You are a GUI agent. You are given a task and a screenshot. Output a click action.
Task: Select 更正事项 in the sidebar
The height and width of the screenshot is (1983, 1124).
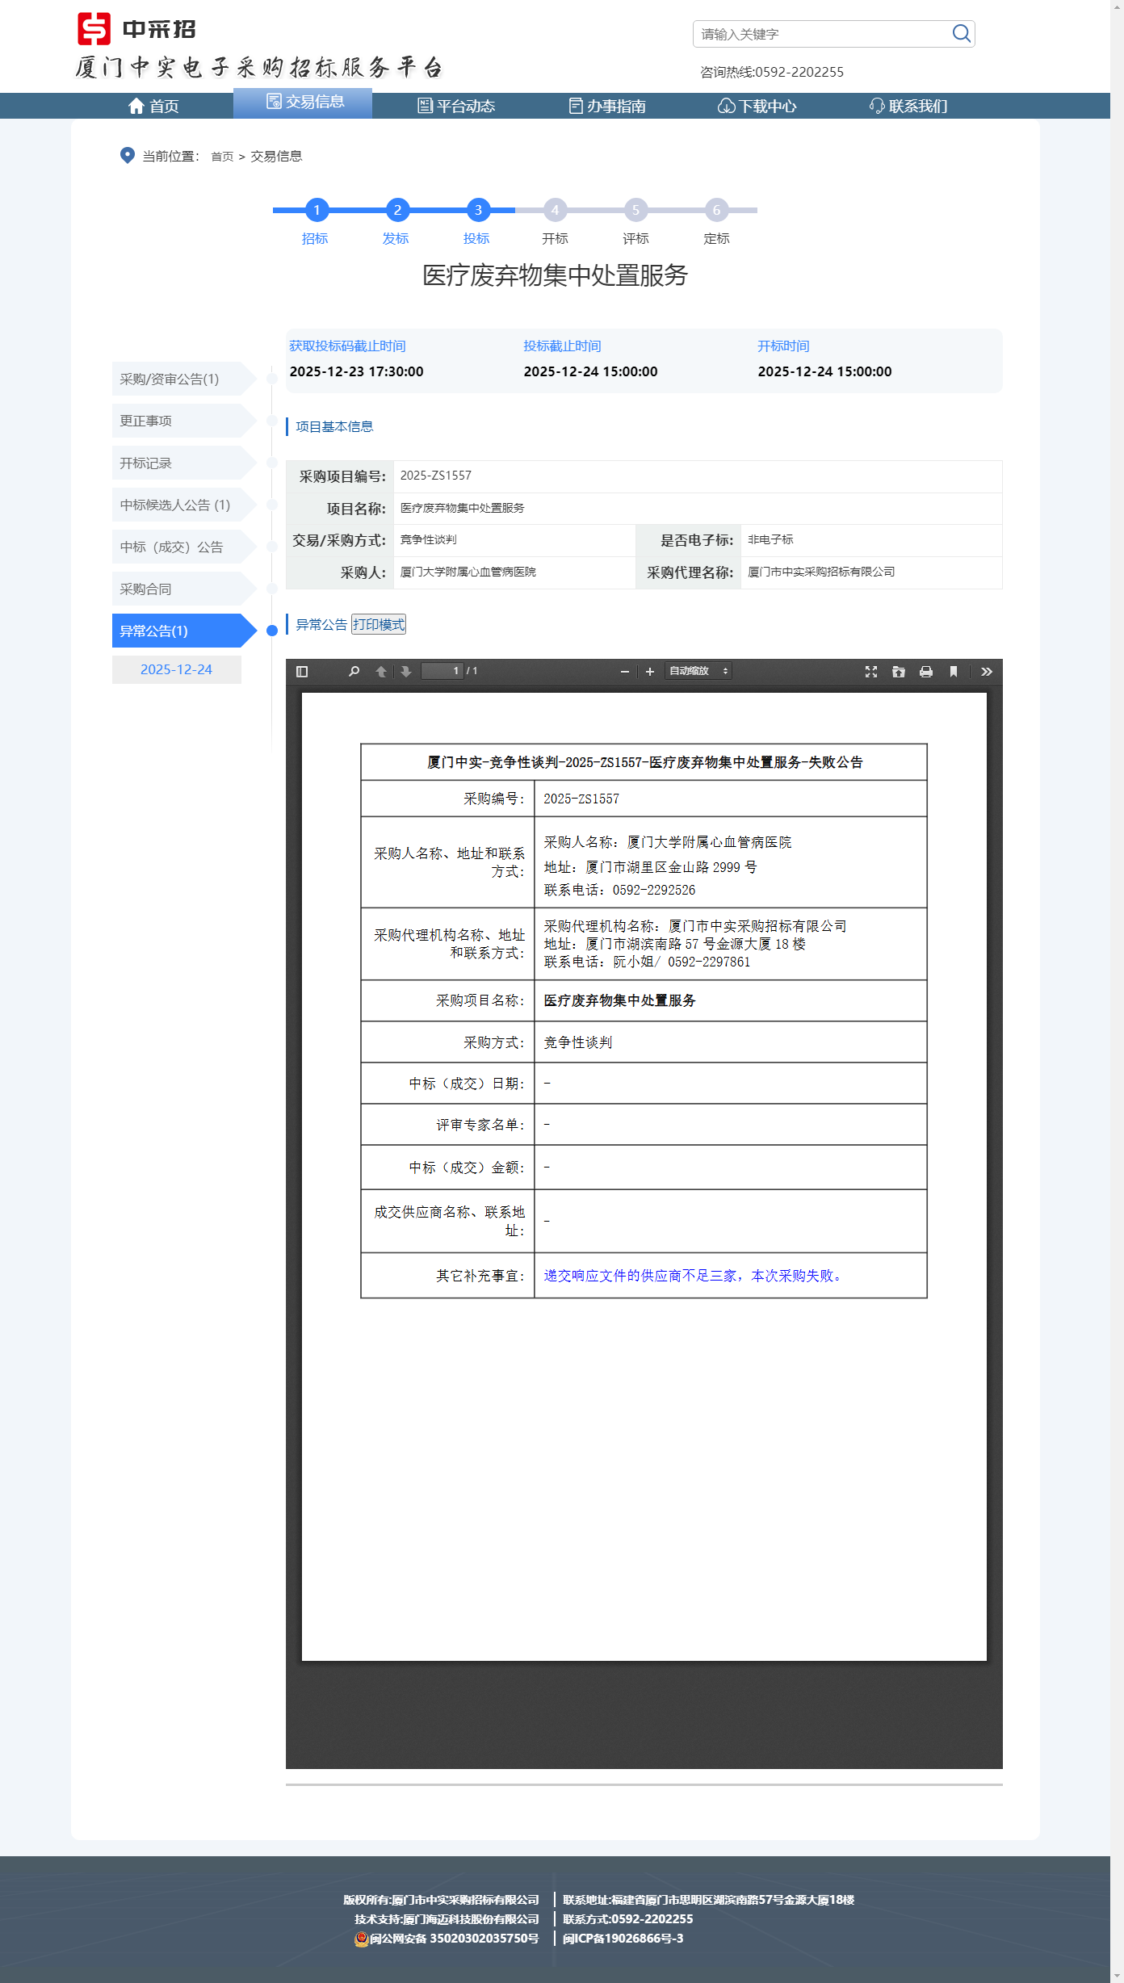click(184, 421)
